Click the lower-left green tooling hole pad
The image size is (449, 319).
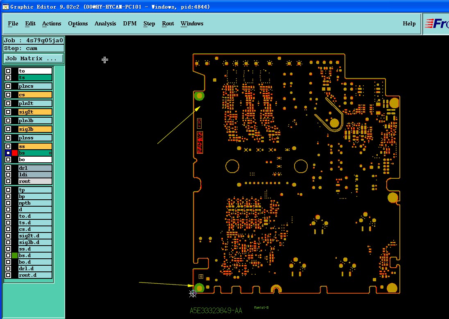[199, 288]
